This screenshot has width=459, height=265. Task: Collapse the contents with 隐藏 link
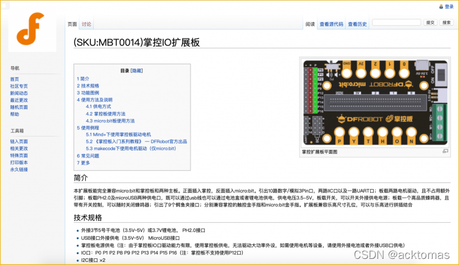pos(137,70)
